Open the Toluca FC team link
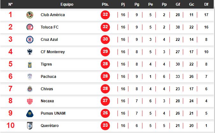This screenshot has height=133, width=215. click(50, 27)
